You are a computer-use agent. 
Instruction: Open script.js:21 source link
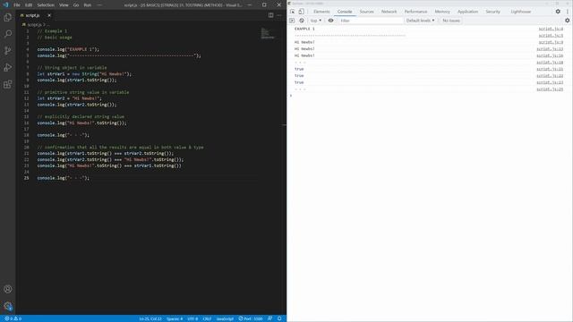click(x=550, y=69)
